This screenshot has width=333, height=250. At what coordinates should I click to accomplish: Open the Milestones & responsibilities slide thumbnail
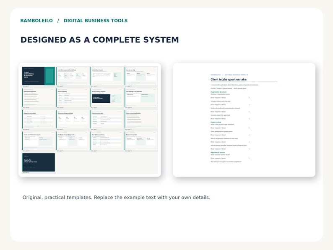coord(73,119)
